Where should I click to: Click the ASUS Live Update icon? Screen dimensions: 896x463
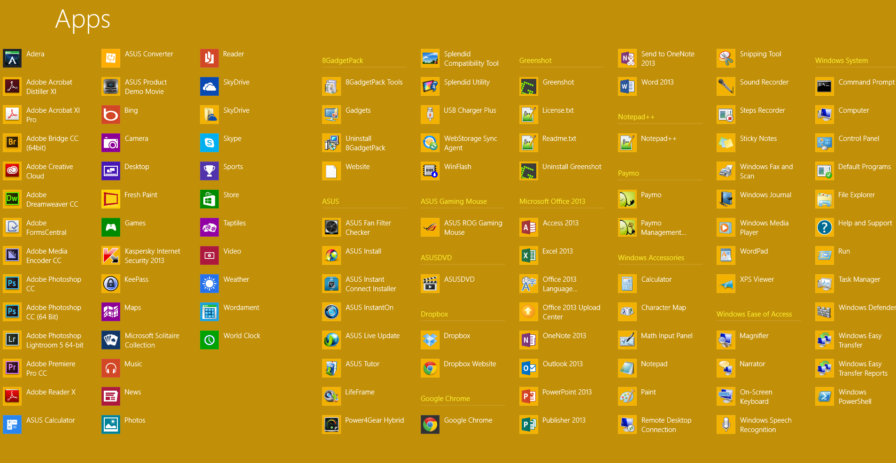coord(332,340)
